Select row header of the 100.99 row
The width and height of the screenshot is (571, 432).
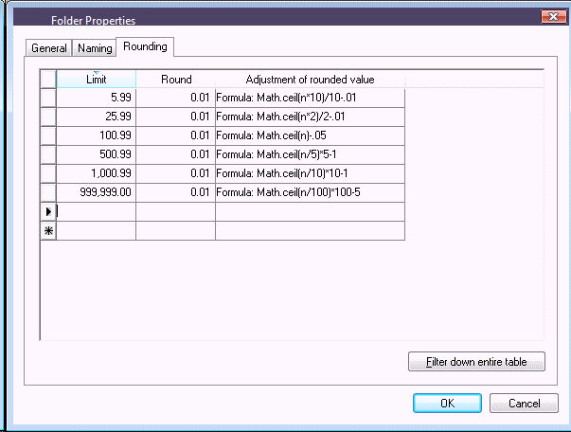[x=48, y=135]
